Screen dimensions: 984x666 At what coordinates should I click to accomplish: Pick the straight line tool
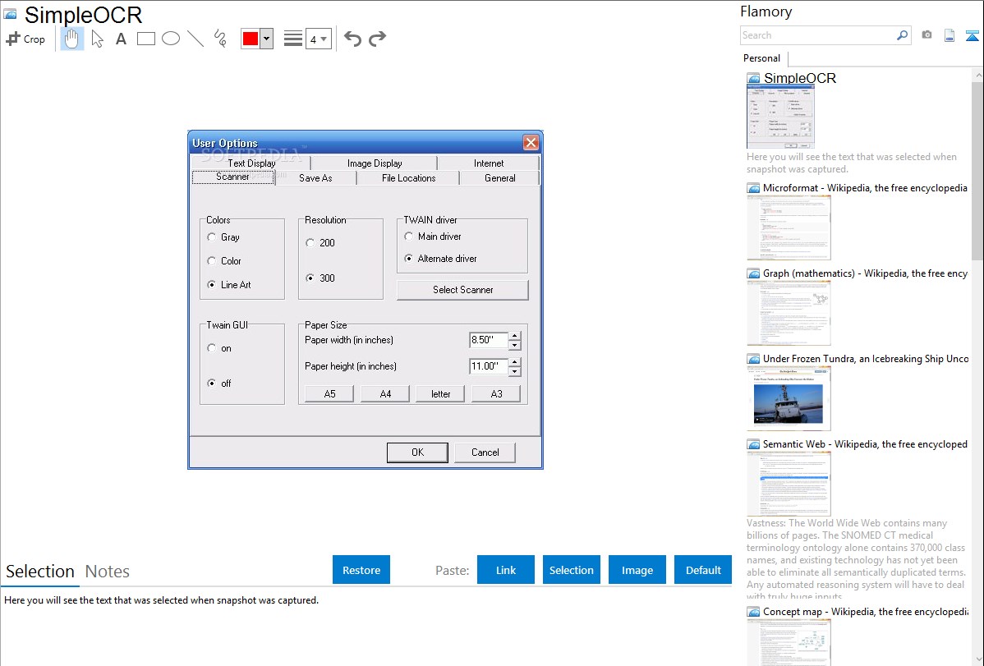(195, 39)
